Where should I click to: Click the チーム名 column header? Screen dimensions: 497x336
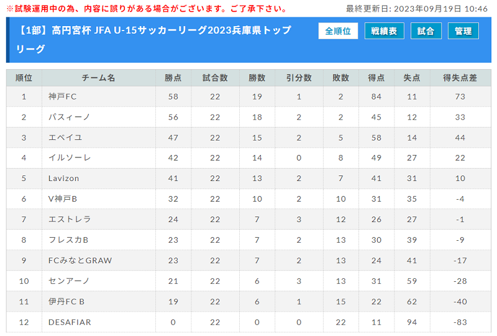[x=99, y=78]
